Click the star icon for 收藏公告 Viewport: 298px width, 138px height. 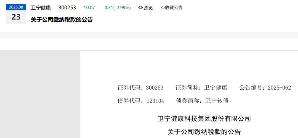click(163, 8)
